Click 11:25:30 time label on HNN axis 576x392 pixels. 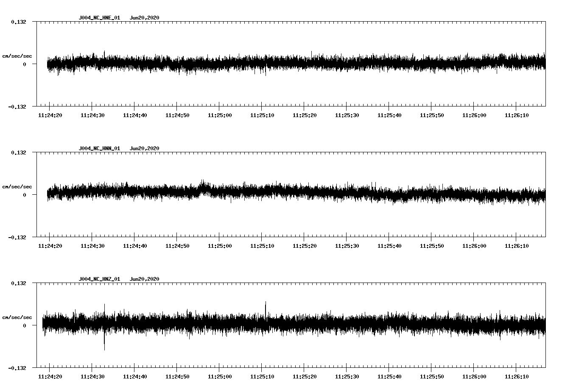[347, 246]
